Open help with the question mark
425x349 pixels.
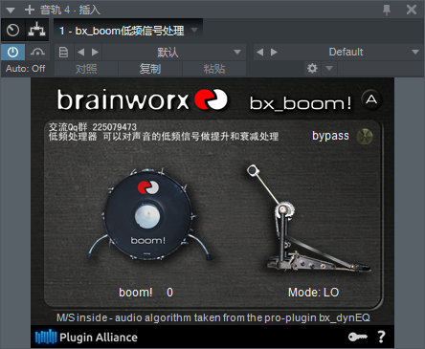pyautogui.click(x=381, y=337)
